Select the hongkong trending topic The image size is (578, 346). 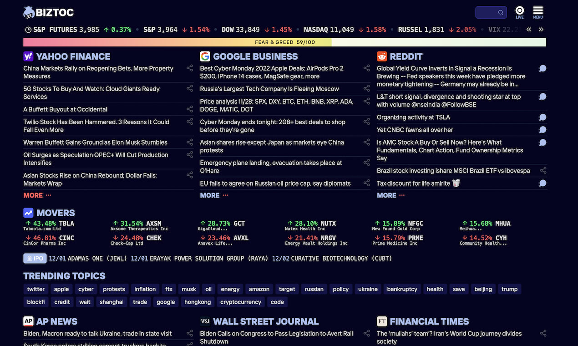click(198, 302)
